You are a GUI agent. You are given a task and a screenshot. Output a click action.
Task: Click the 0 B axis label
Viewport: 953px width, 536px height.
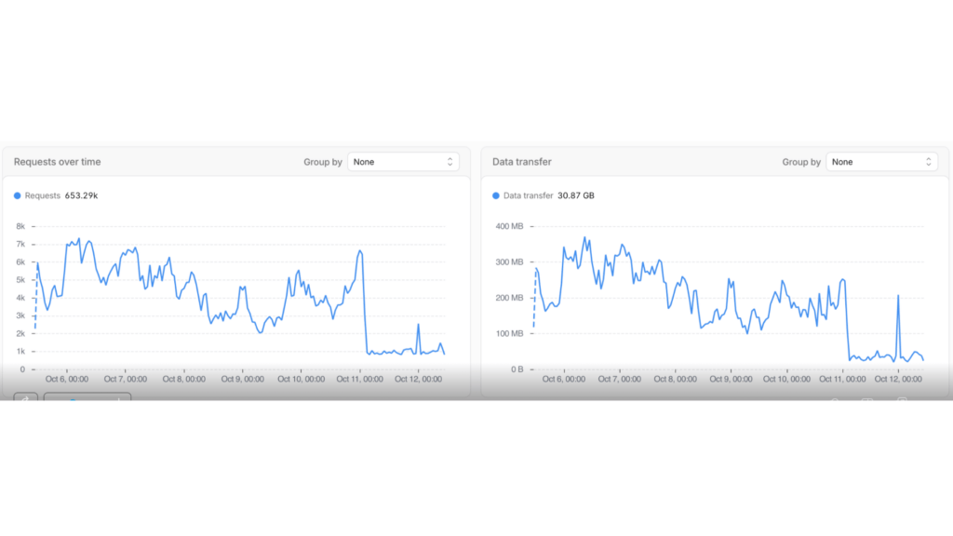[x=517, y=369]
